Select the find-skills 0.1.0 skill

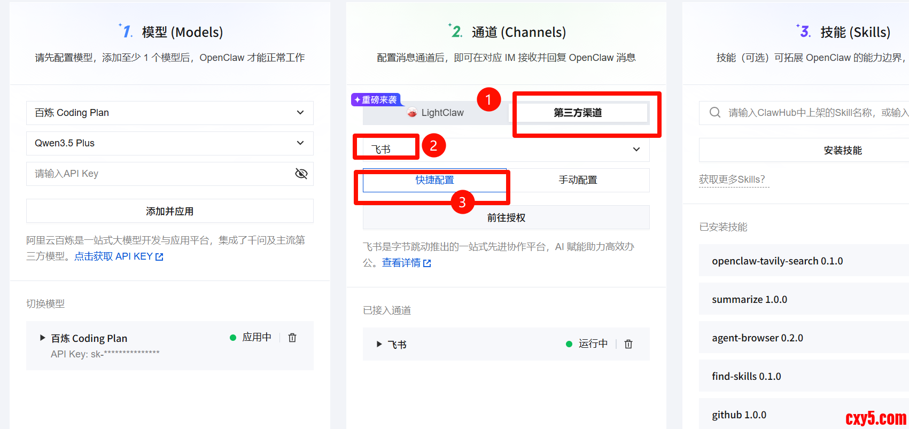(804, 376)
